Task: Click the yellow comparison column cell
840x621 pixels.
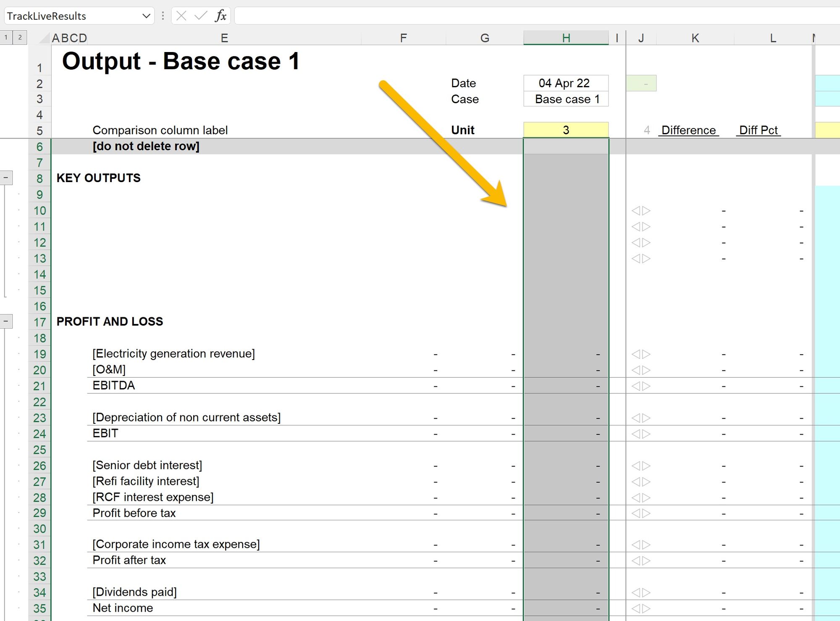Action: [566, 130]
